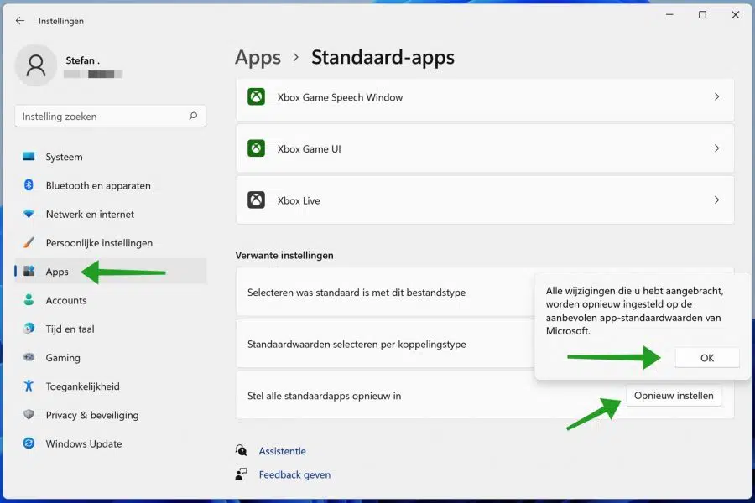
Task: Expand the Xbox Live chevron
Action: pos(717,200)
